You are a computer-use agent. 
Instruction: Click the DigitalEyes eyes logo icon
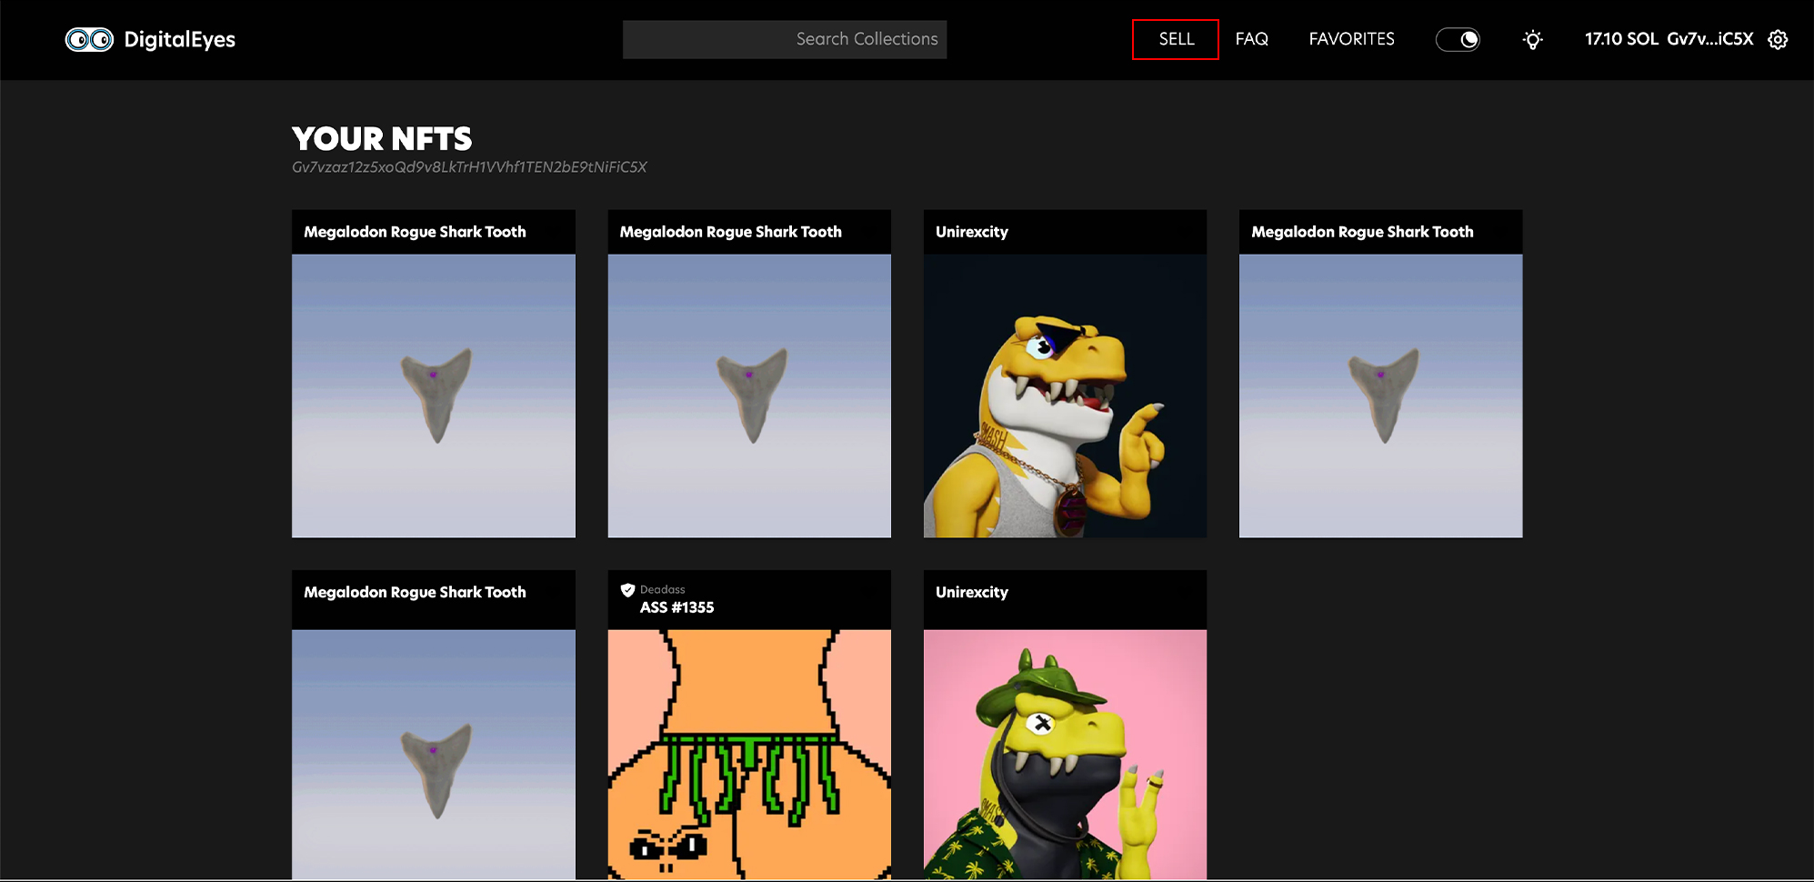click(89, 40)
